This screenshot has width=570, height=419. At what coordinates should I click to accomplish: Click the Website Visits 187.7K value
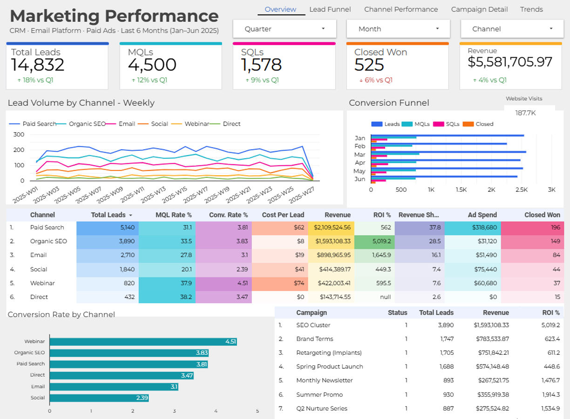pos(525,113)
